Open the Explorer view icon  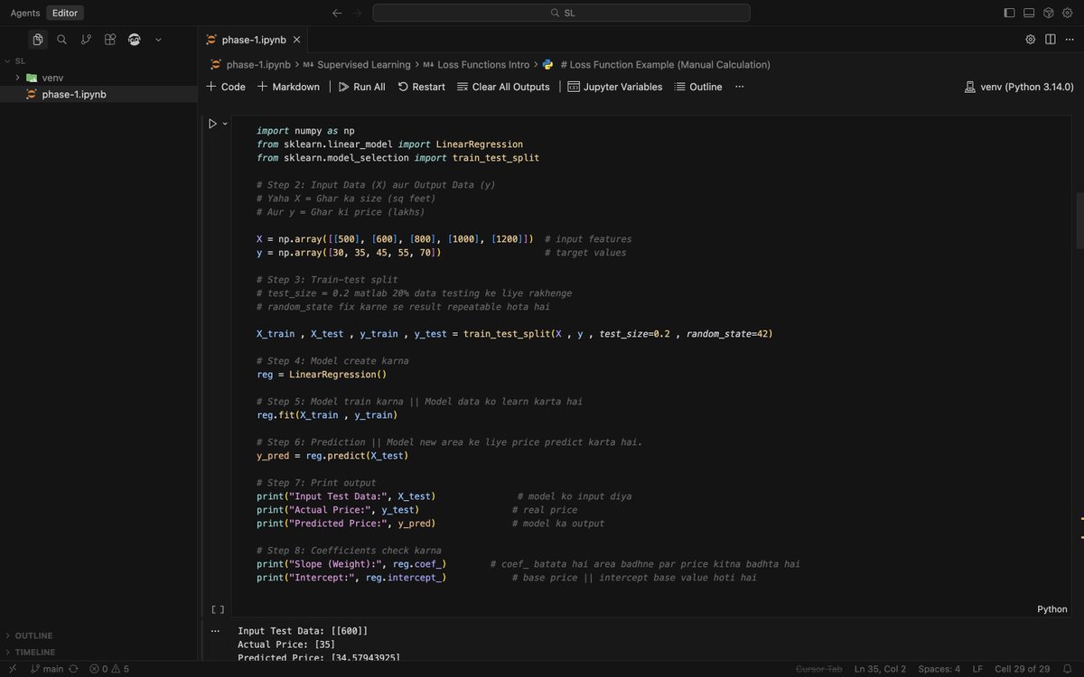[37, 40]
